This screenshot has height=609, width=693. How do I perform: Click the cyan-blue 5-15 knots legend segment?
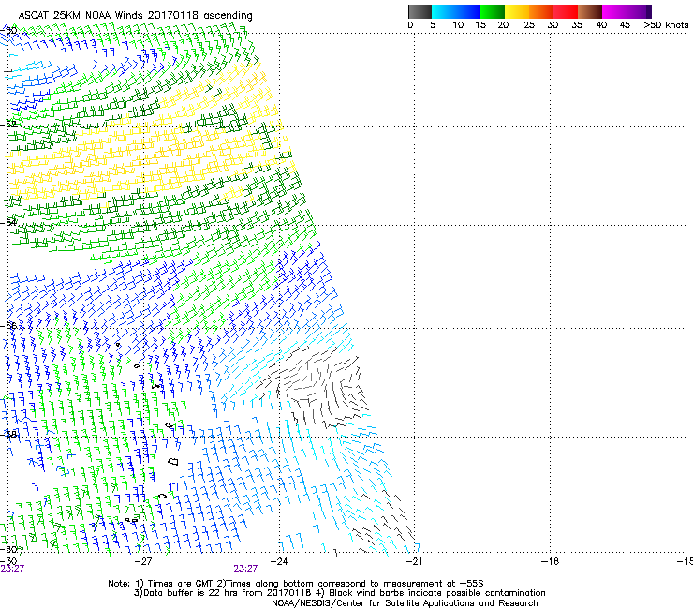456,11
